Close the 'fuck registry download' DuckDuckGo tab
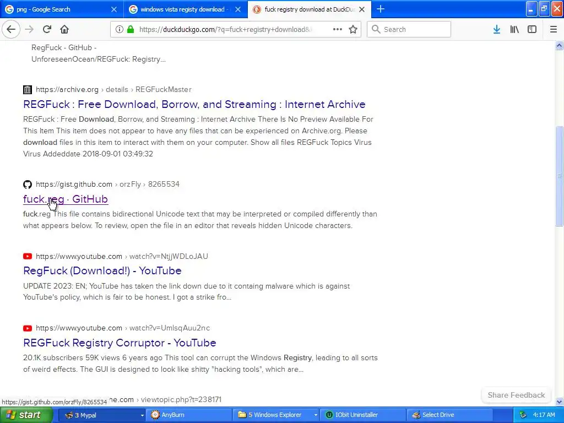Image resolution: width=564 pixels, height=423 pixels. (362, 9)
